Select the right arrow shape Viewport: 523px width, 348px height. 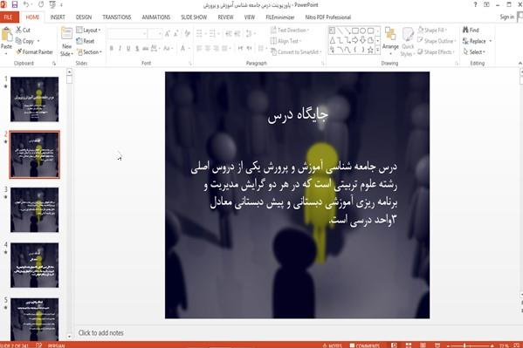click(x=355, y=41)
